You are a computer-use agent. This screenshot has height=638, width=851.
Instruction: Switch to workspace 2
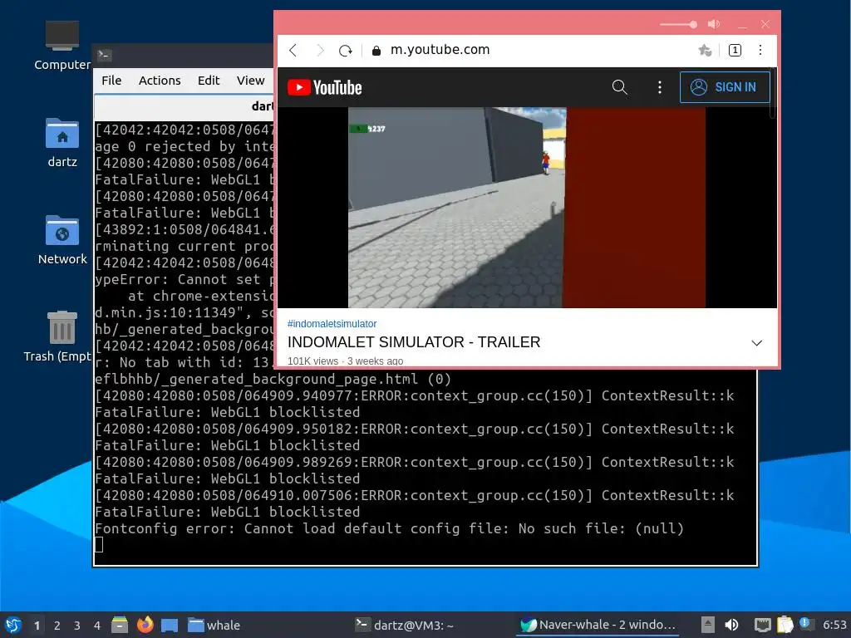(x=57, y=626)
